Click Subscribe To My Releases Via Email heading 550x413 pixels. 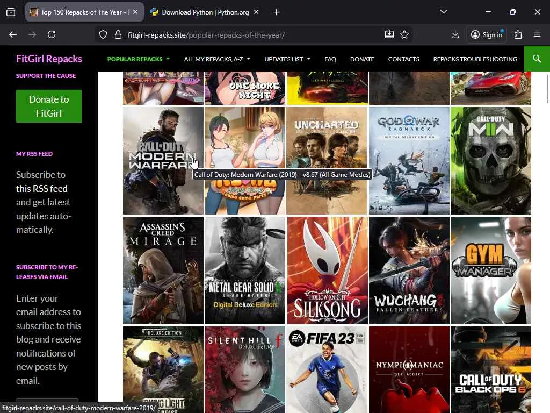point(47,272)
